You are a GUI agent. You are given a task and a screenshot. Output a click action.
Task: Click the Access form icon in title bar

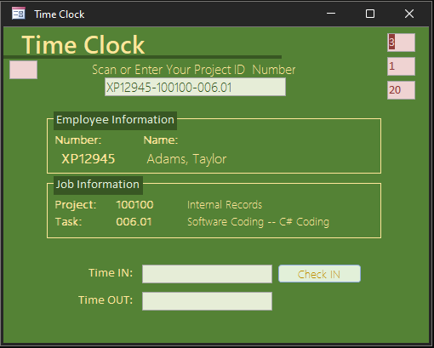(19, 14)
